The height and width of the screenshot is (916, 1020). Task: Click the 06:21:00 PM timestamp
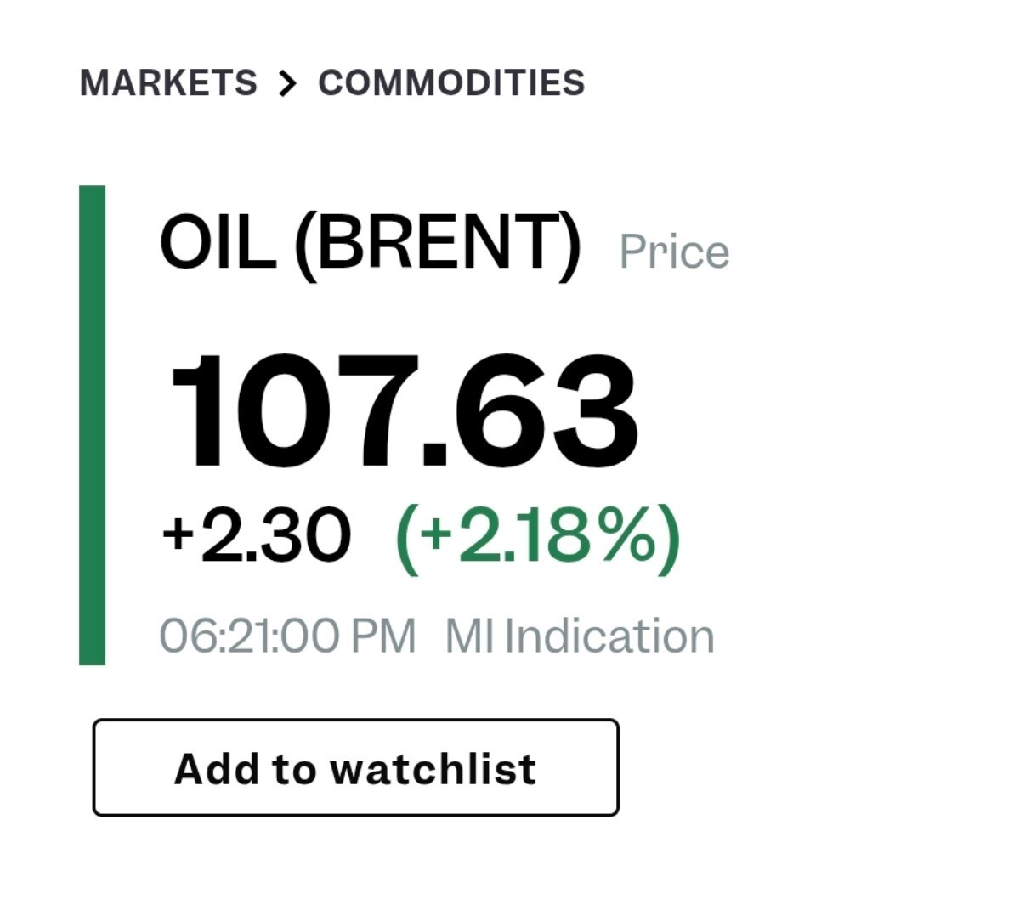tap(287, 636)
